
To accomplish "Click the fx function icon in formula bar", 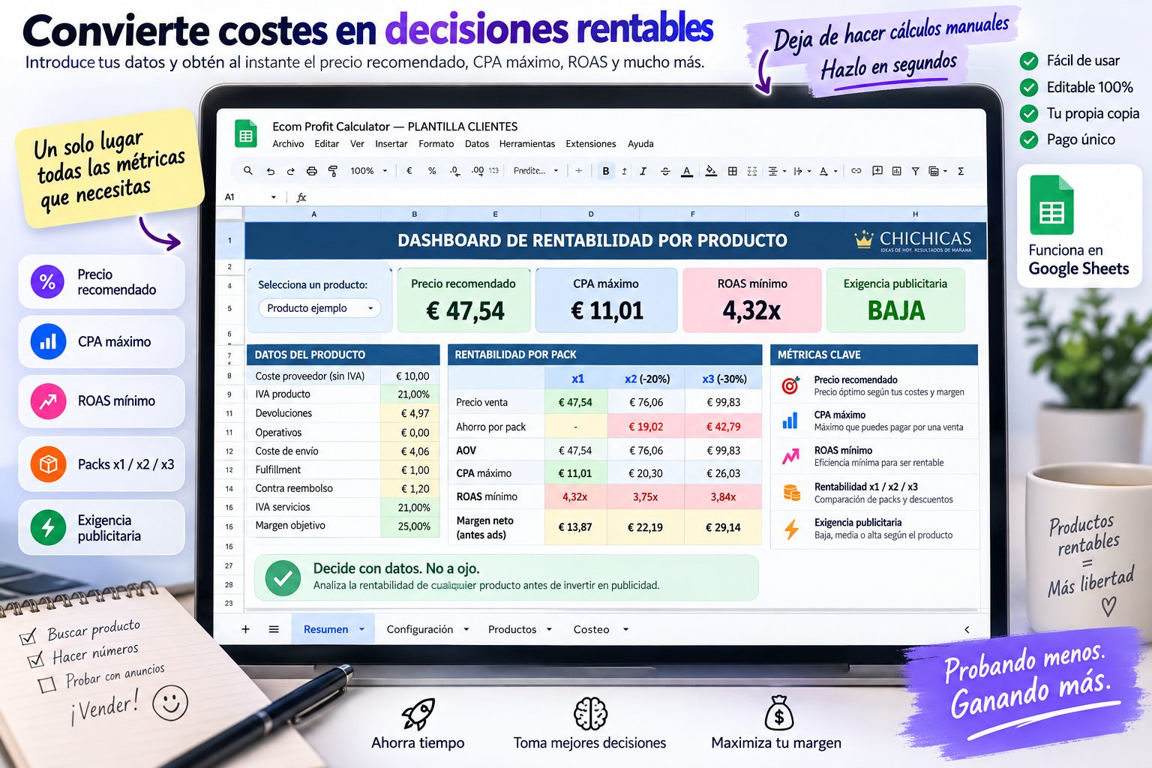I will 301,197.
